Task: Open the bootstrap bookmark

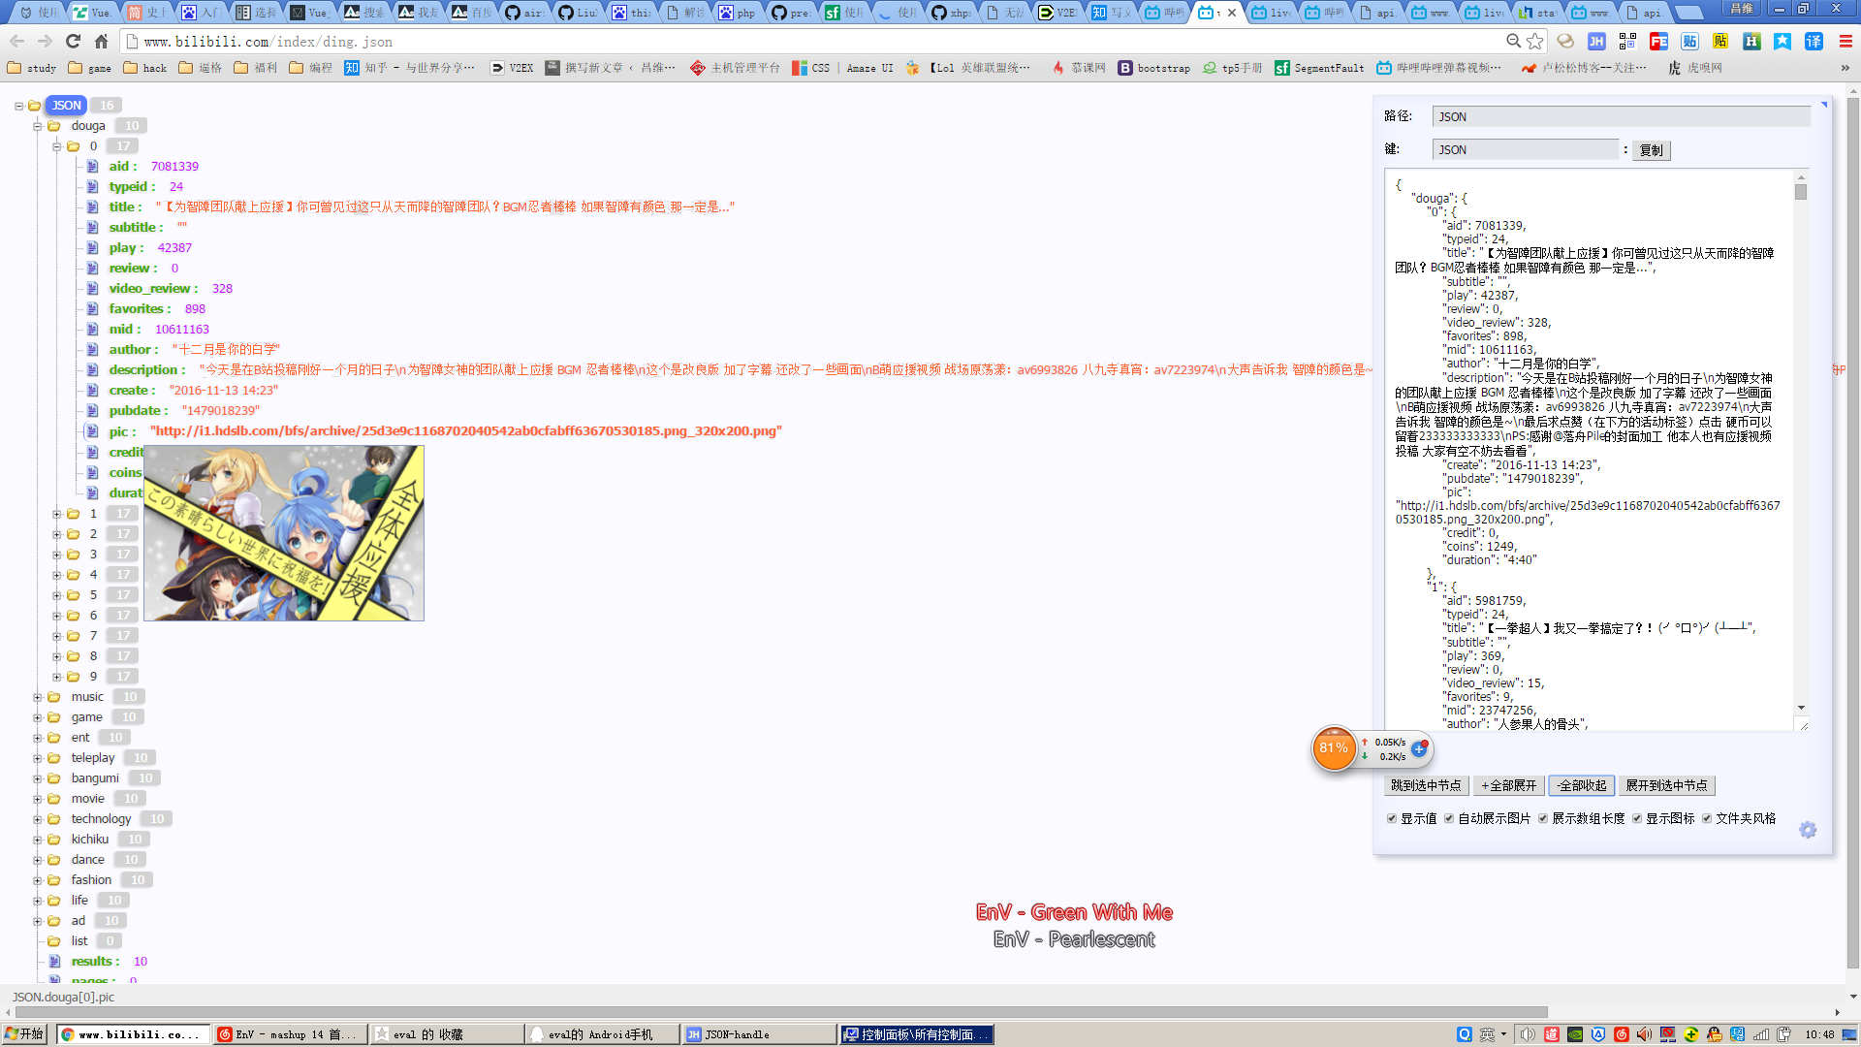Action: 1153,68
